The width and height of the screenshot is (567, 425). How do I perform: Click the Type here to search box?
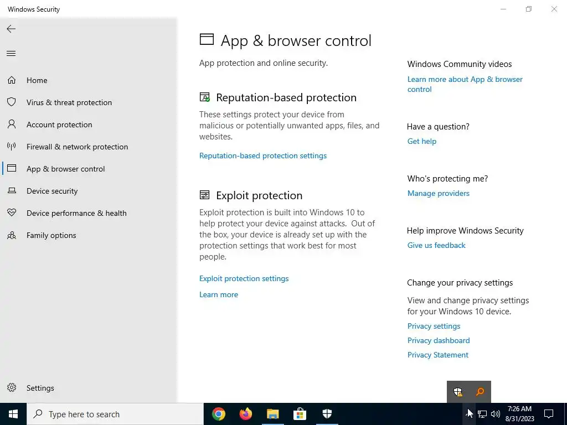point(115,414)
